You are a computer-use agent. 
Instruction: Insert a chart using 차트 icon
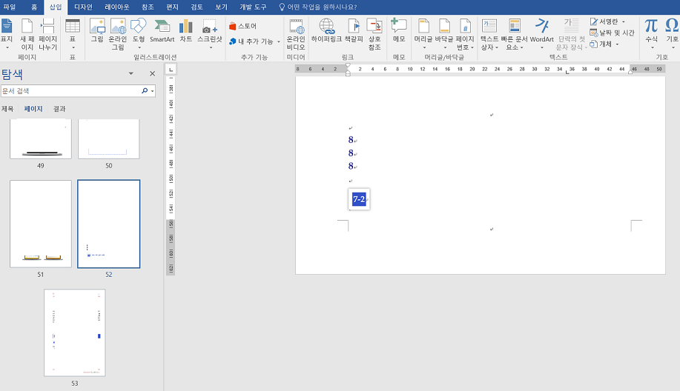pos(185,30)
